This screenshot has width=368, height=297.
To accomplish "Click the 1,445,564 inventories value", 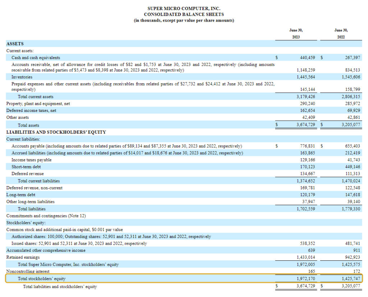I will tap(306, 77).
